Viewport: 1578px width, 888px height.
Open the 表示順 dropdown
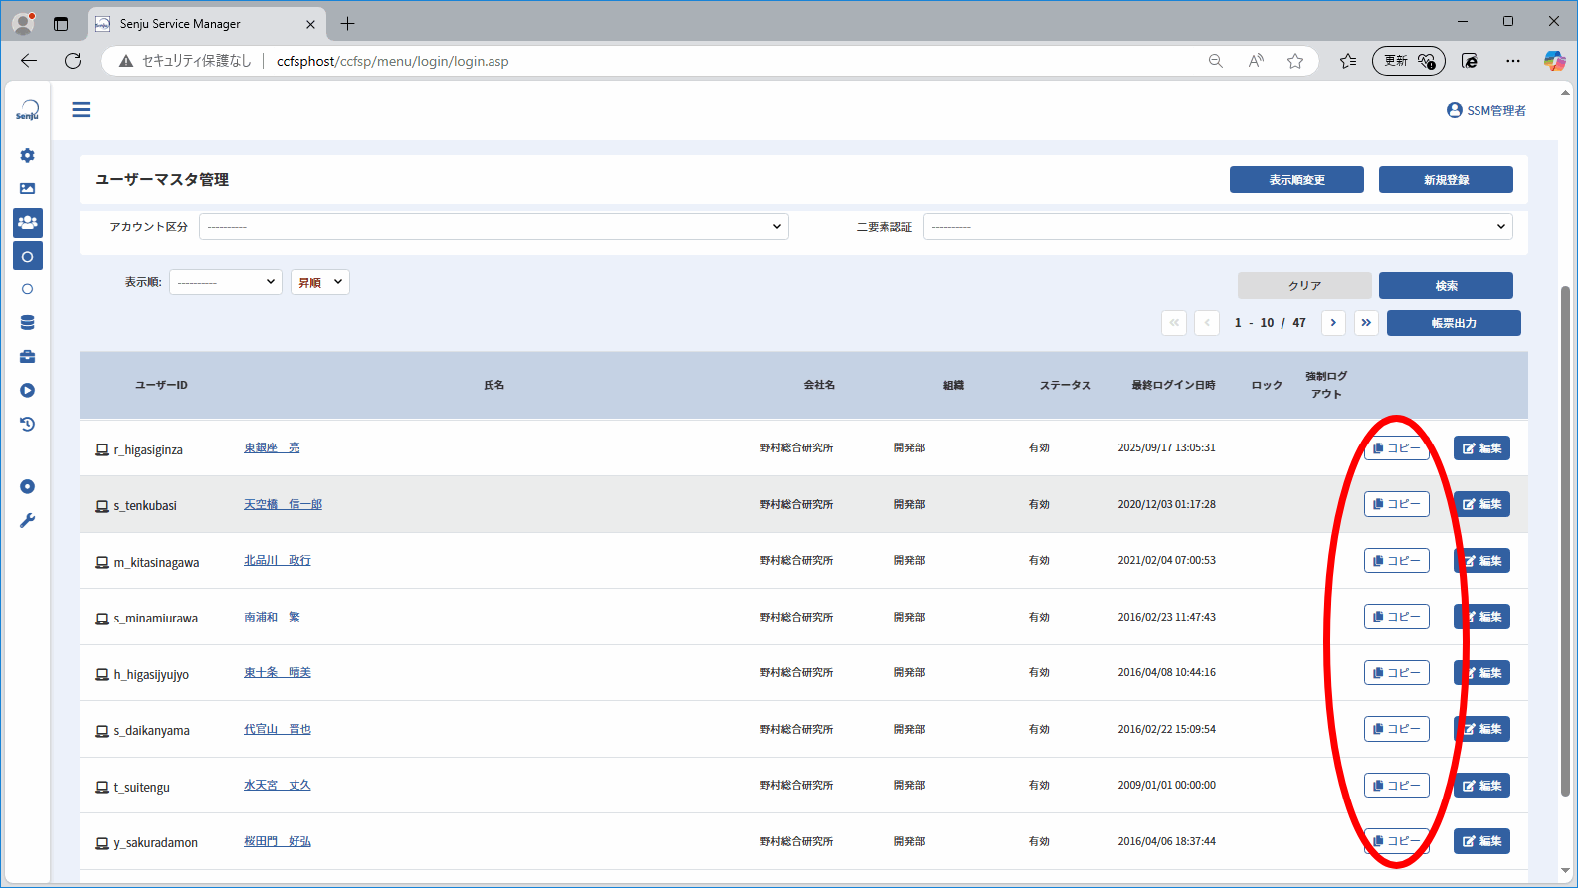pyautogui.click(x=226, y=282)
